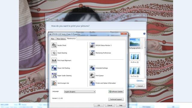Click the Technical Support button
Screen dimensions: 192x108
click(116, 99)
